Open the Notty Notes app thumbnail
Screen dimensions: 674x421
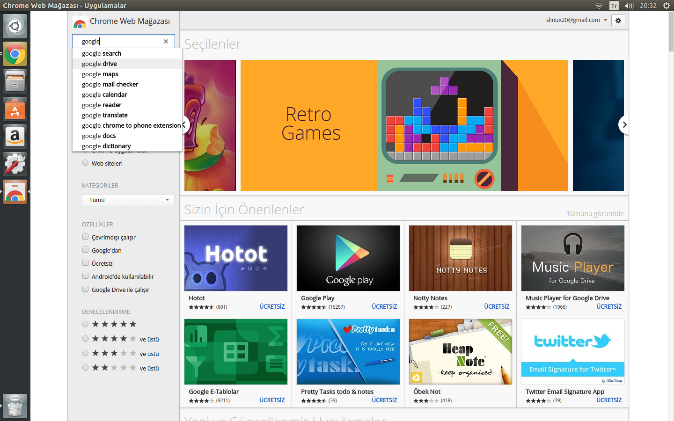click(x=461, y=258)
